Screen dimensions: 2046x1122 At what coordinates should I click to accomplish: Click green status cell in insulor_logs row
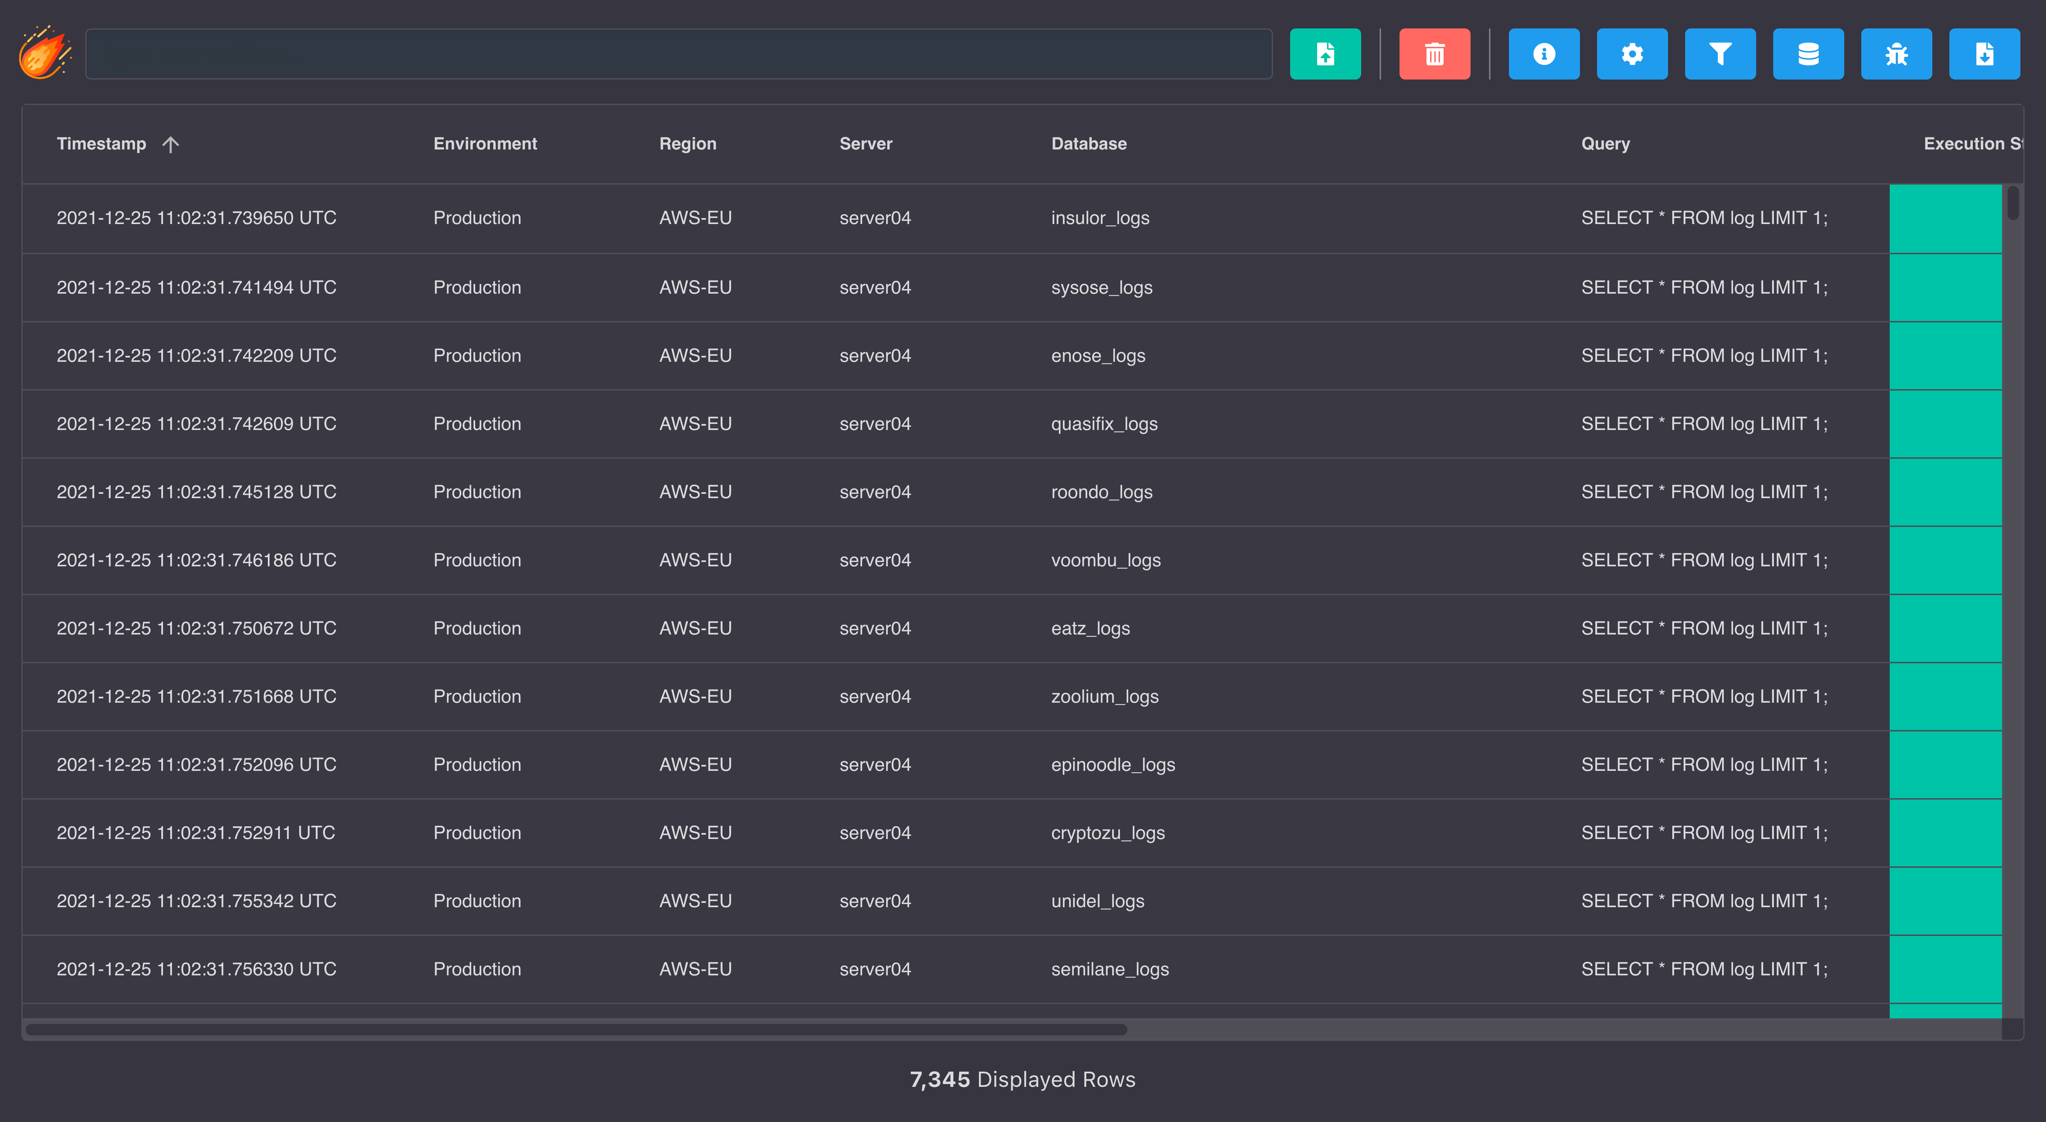pyautogui.click(x=1945, y=219)
